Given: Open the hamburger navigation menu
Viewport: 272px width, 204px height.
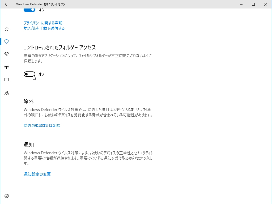Looking at the screenshot, I should (7, 15).
